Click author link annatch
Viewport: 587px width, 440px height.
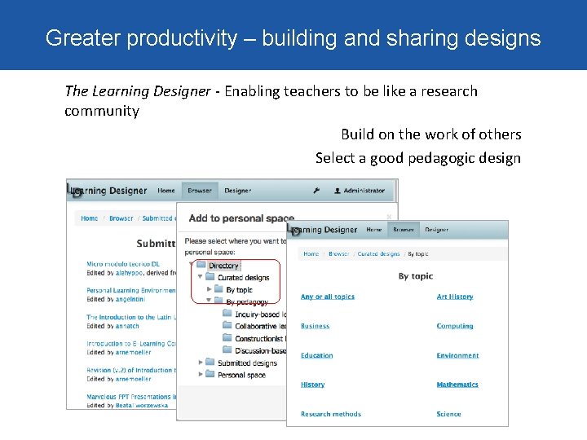click(x=127, y=326)
